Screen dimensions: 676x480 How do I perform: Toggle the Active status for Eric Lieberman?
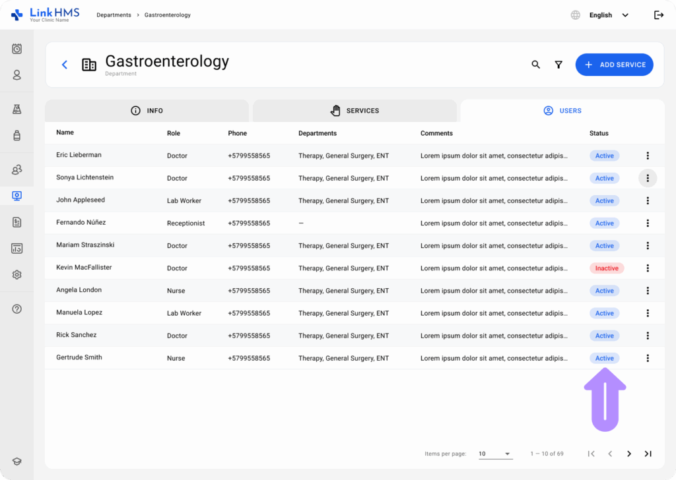coord(604,156)
